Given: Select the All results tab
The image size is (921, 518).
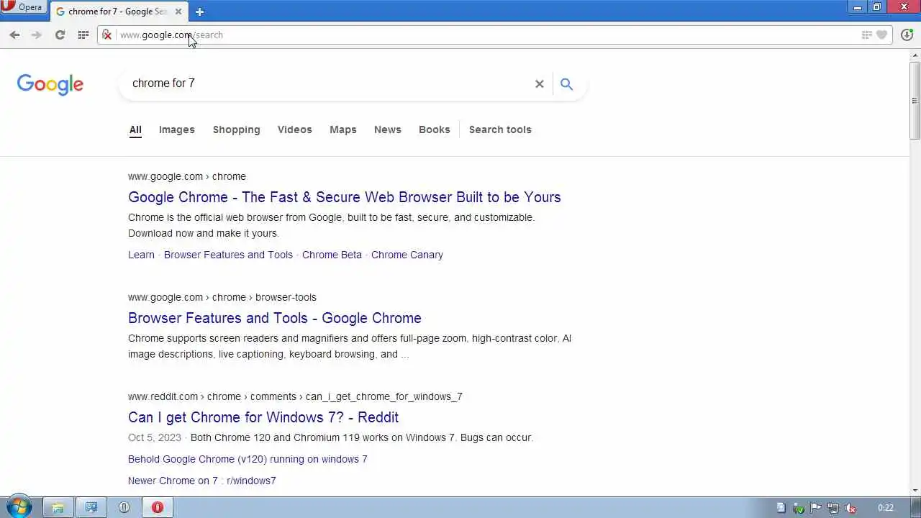Looking at the screenshot, I should point(135,129).
